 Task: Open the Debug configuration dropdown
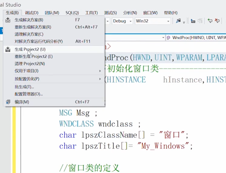point(122,21)
